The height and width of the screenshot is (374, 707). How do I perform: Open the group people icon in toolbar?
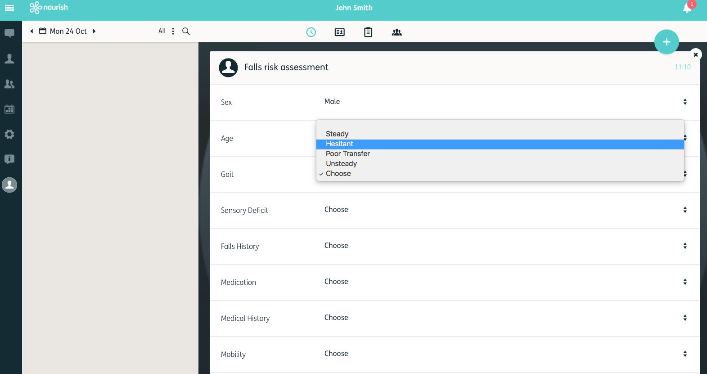tap(397, 32)
